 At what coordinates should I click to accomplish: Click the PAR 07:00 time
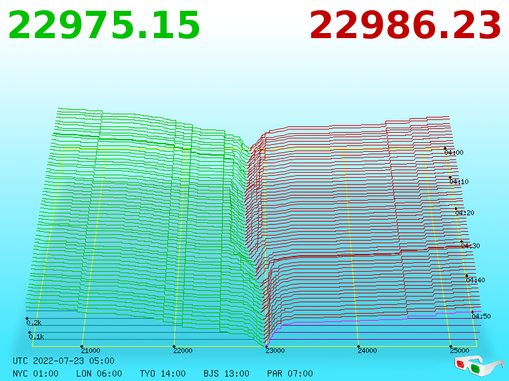(290, 373)
